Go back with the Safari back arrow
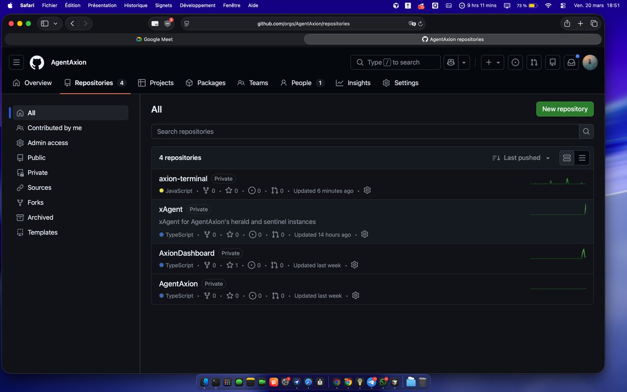627x392 pixels. (x=73, y=24)
